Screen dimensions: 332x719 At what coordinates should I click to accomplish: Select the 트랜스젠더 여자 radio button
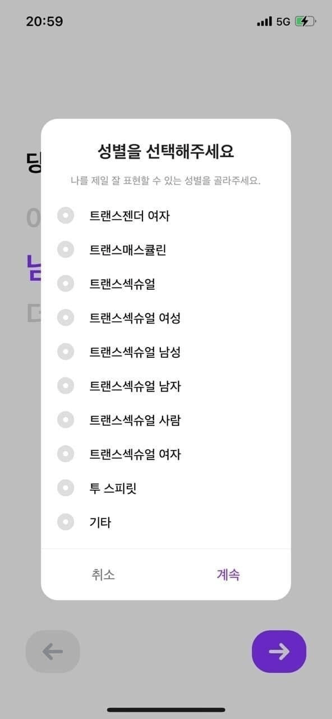(66, 215)
